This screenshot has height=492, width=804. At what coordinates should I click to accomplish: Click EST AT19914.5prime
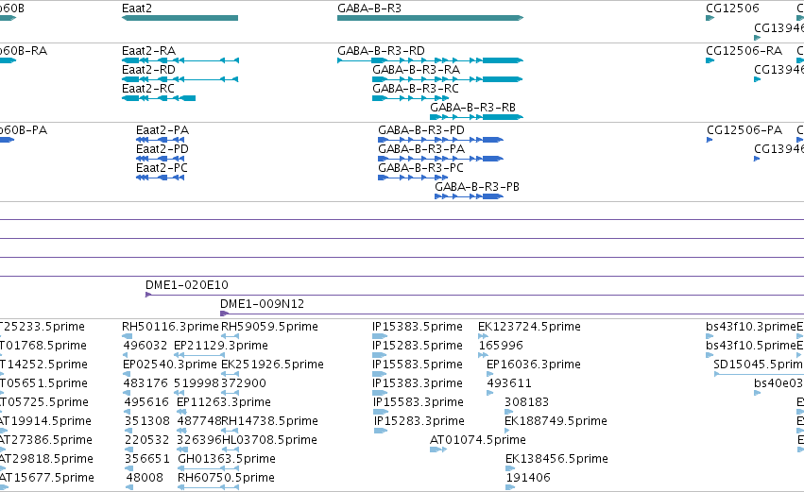point(45,421)
